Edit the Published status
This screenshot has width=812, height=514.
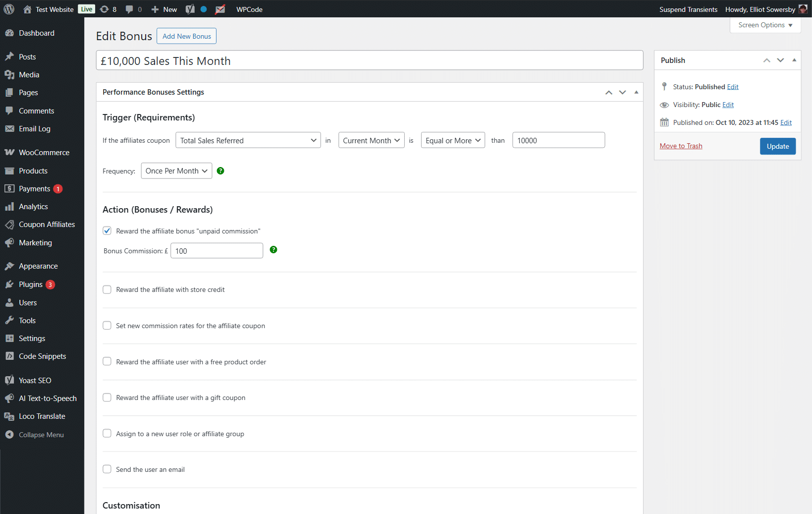coord(733,87)
